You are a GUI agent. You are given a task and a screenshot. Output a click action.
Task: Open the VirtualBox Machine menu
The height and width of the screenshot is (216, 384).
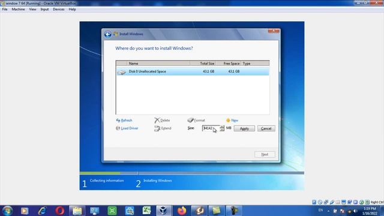(x=18, y=10)
